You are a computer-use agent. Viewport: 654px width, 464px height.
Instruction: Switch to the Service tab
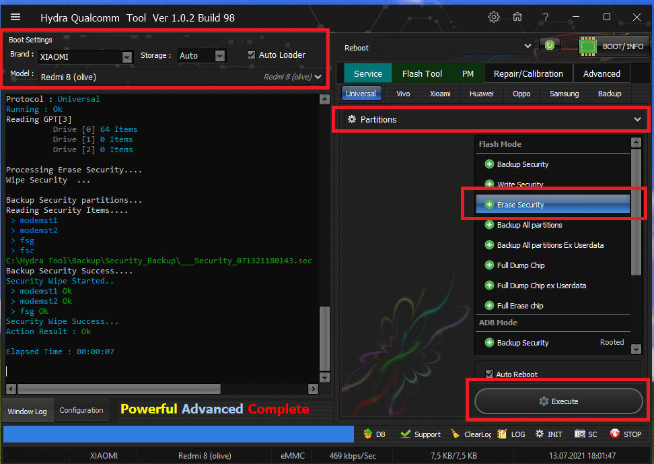(x=368, y=73)
